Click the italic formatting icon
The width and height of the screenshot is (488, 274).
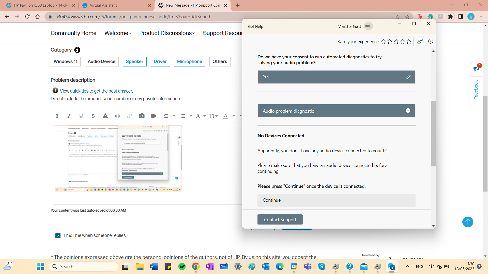pyautogui.click(x=69, y=116)
